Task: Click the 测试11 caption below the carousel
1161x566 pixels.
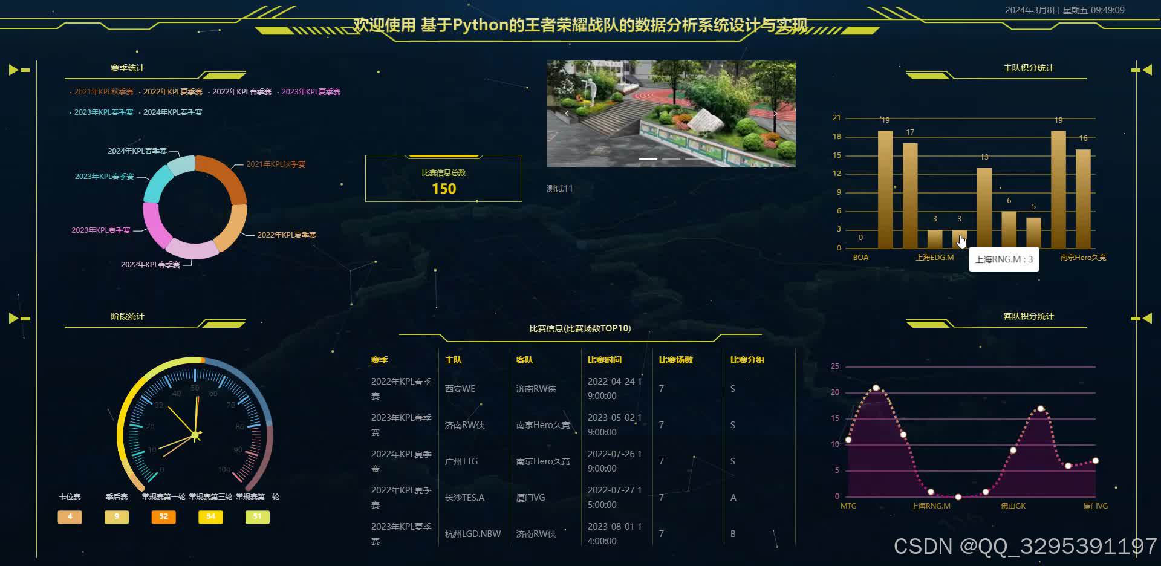Action: coord(559,189)
